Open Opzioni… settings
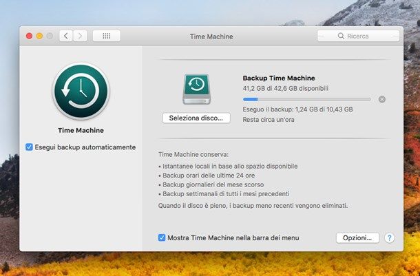The height and width of the screenshot is (276, 420). [357, 237]
